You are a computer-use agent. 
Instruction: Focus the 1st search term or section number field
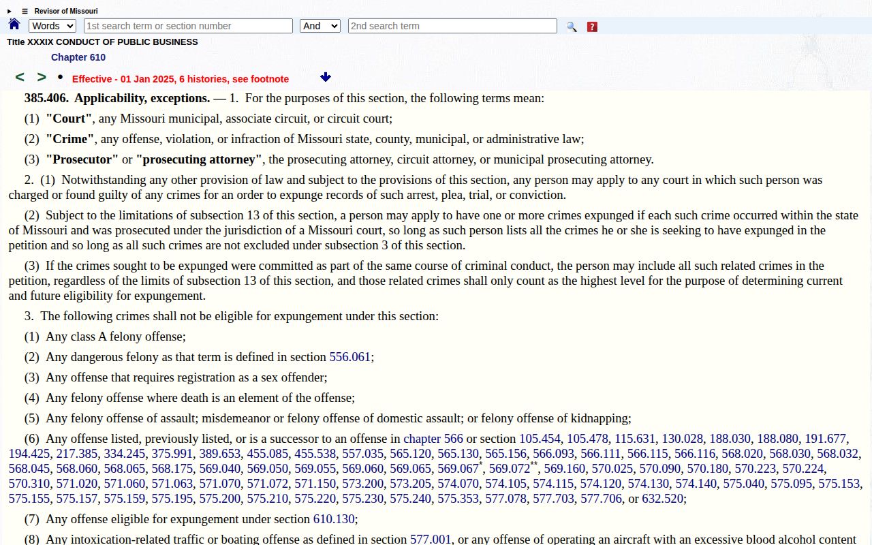pyautogui.click(x=188, y=26)
